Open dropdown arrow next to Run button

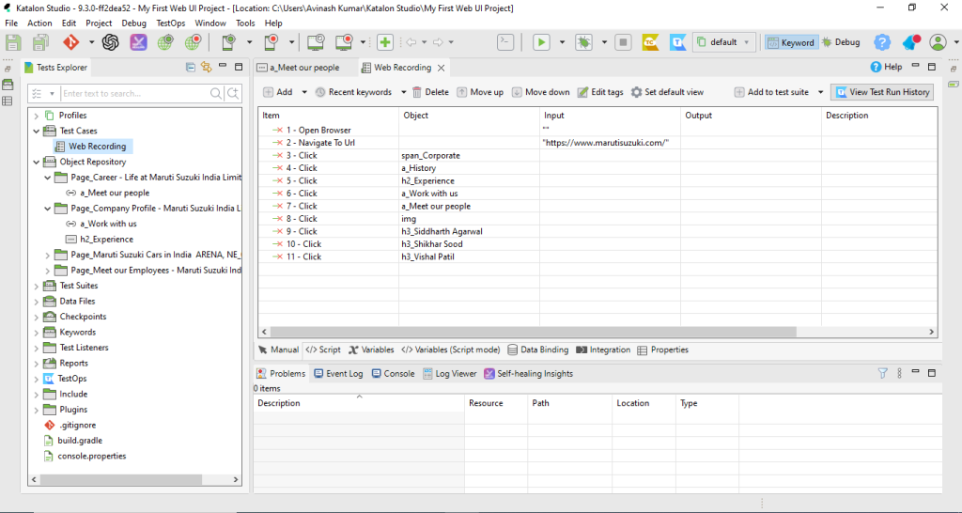562,42
